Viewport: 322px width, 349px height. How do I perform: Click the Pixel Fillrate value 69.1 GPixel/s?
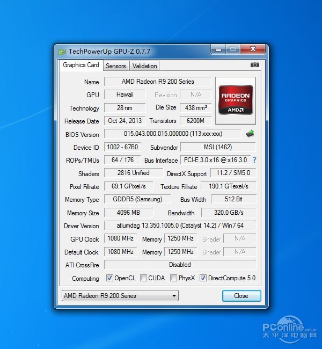tap(129, 186)
